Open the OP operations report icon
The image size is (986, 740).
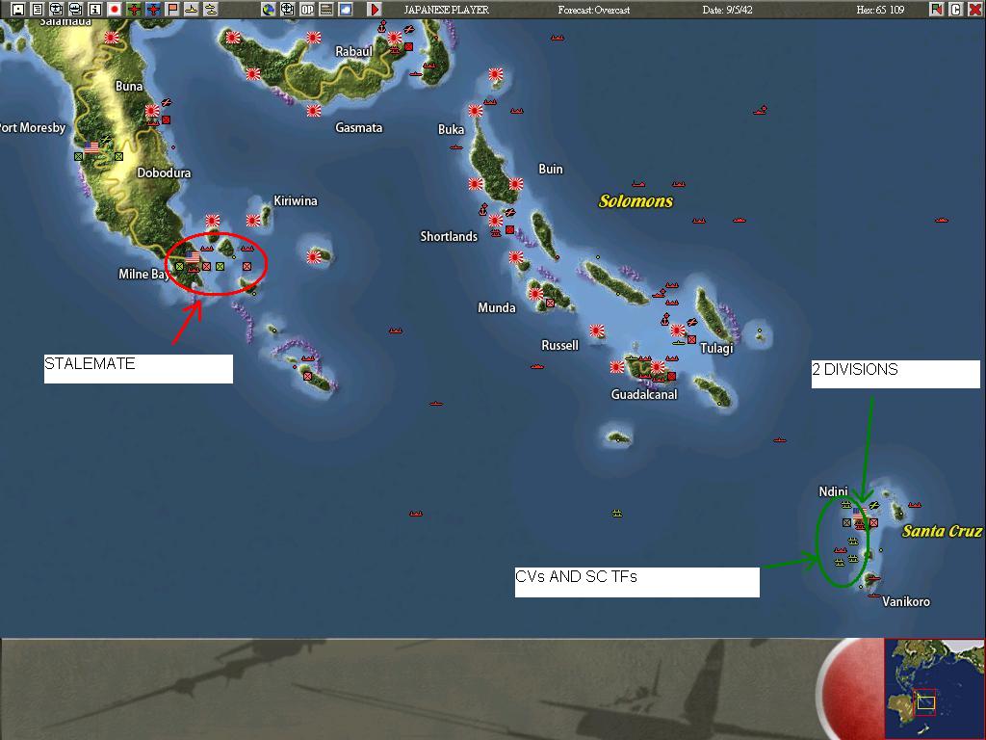coord(307,10)
